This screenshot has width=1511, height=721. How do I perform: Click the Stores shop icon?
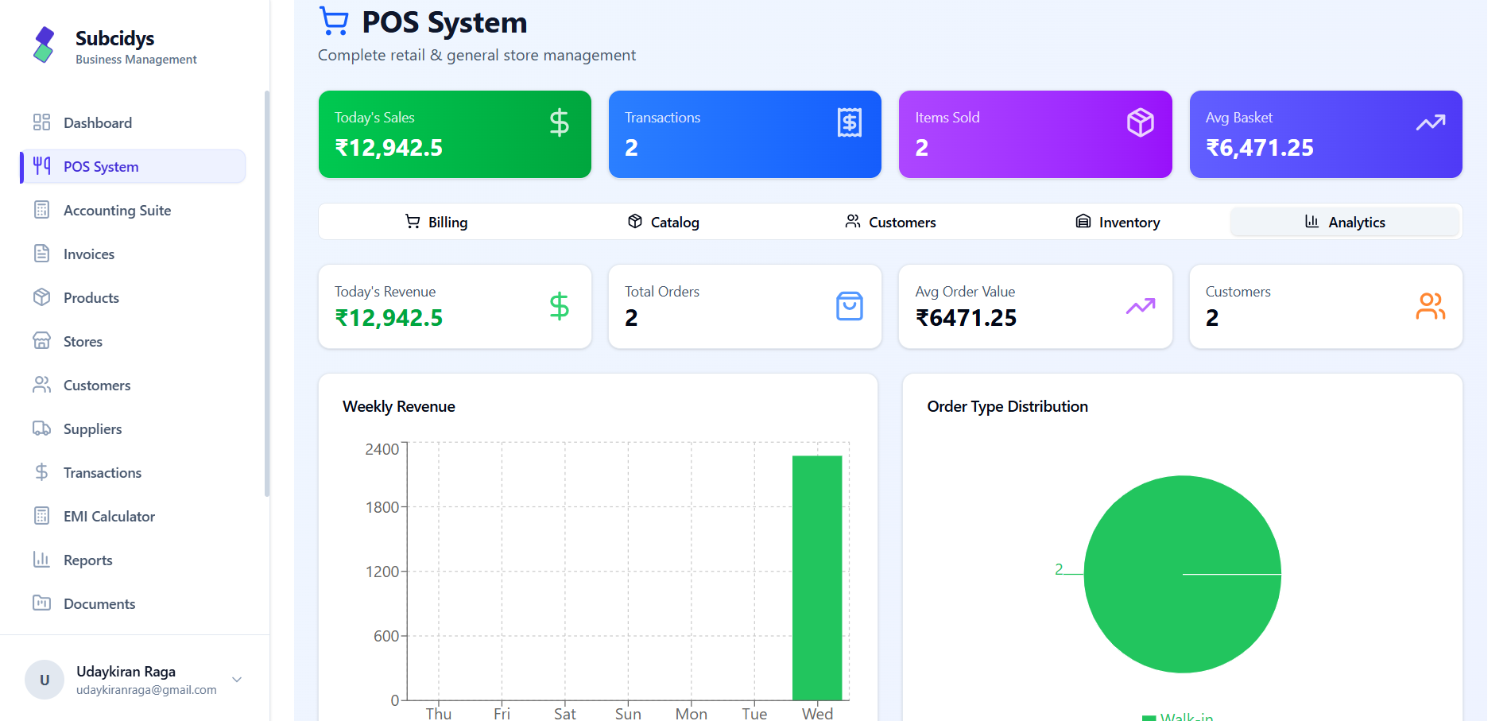coord(41,341)
